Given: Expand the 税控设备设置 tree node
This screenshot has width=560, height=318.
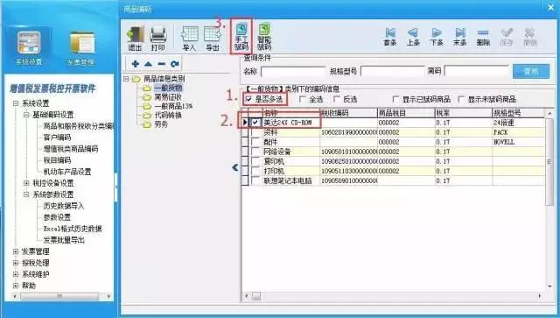Looking at the screenshot, I should coord(26,183).
